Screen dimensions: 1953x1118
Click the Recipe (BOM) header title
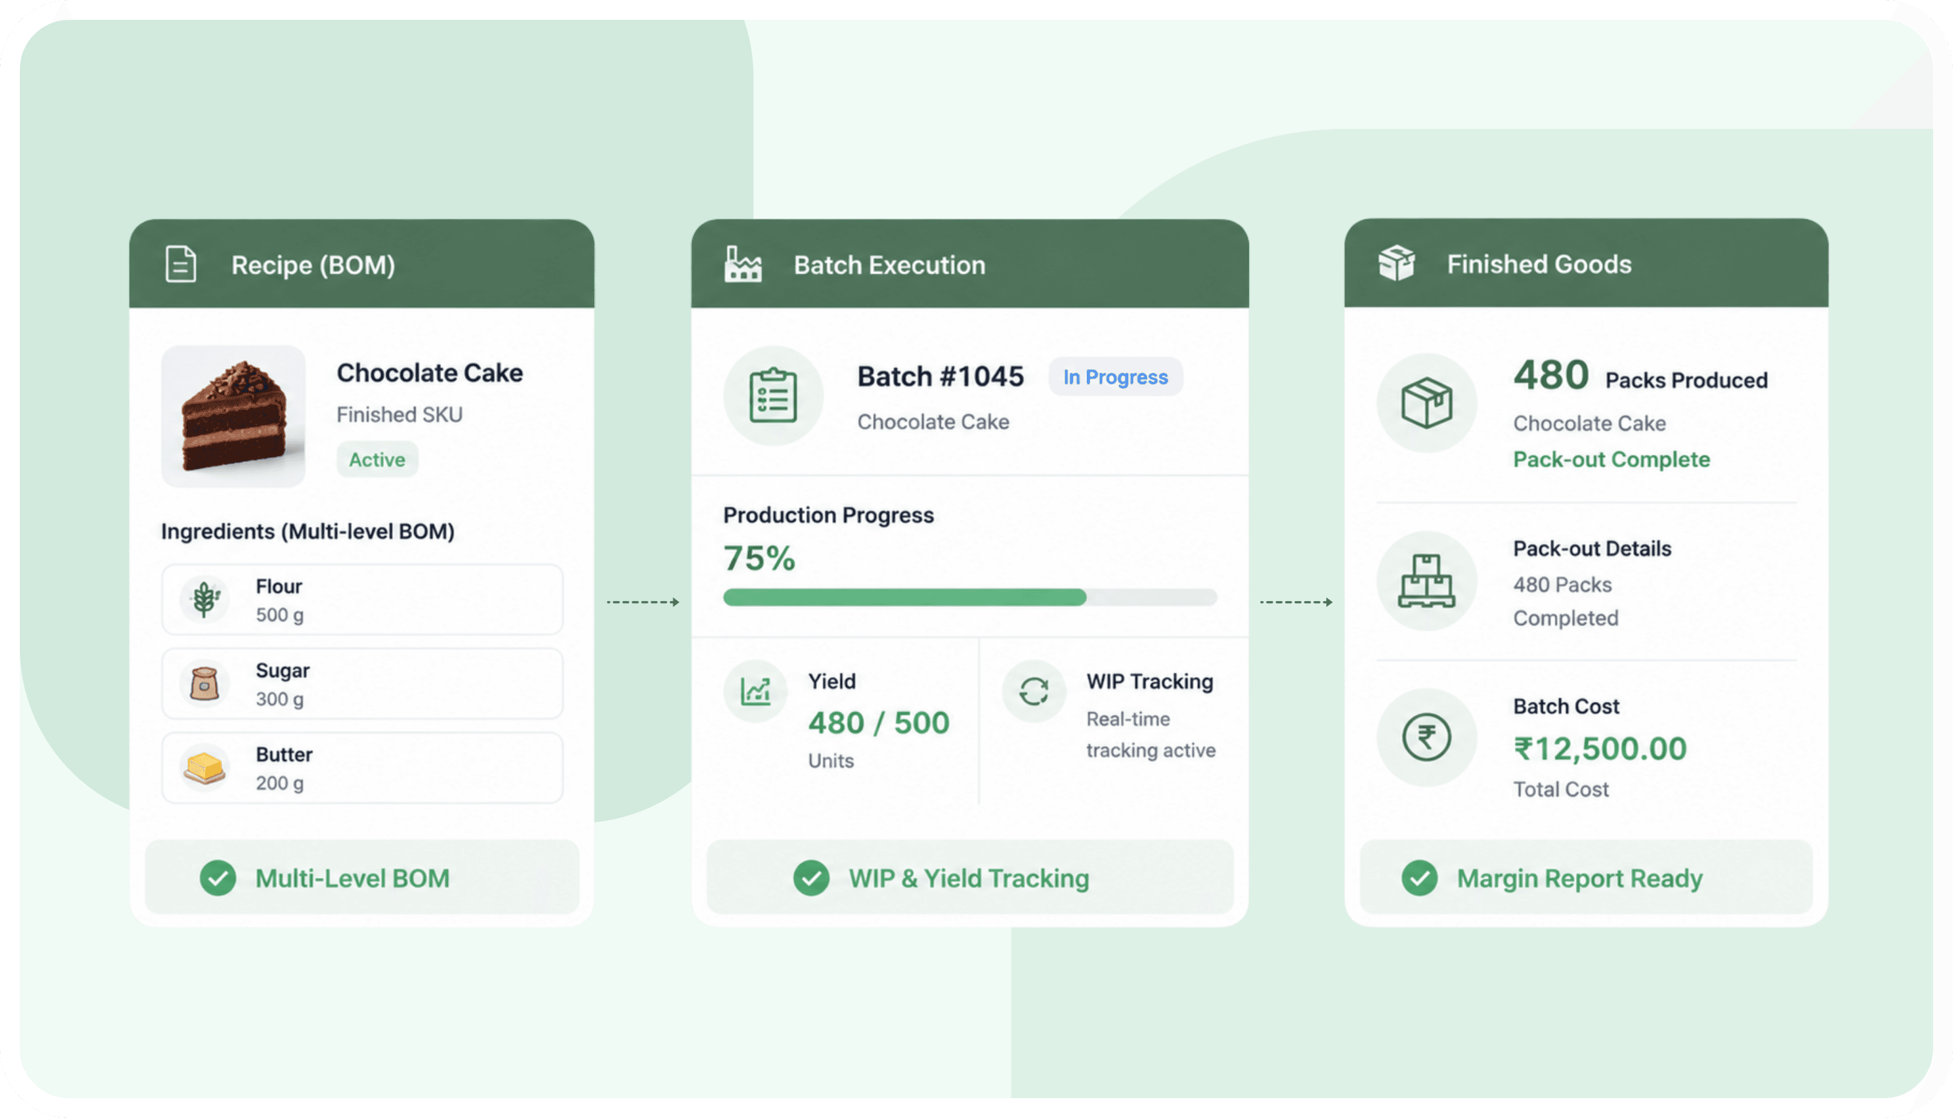314,265
